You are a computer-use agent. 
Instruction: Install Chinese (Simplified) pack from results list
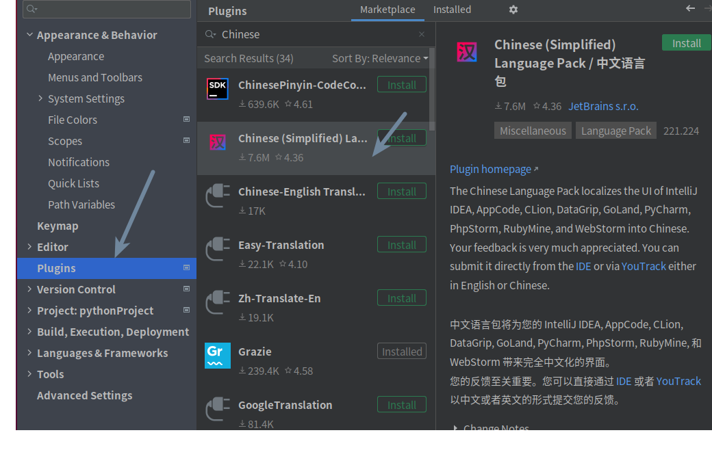coord(401,138)
